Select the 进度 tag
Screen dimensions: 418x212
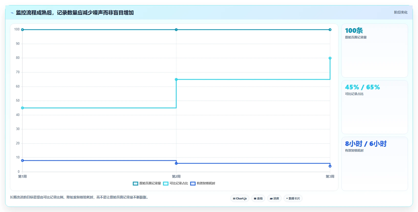pyautogui.click(x=274, y=198)
